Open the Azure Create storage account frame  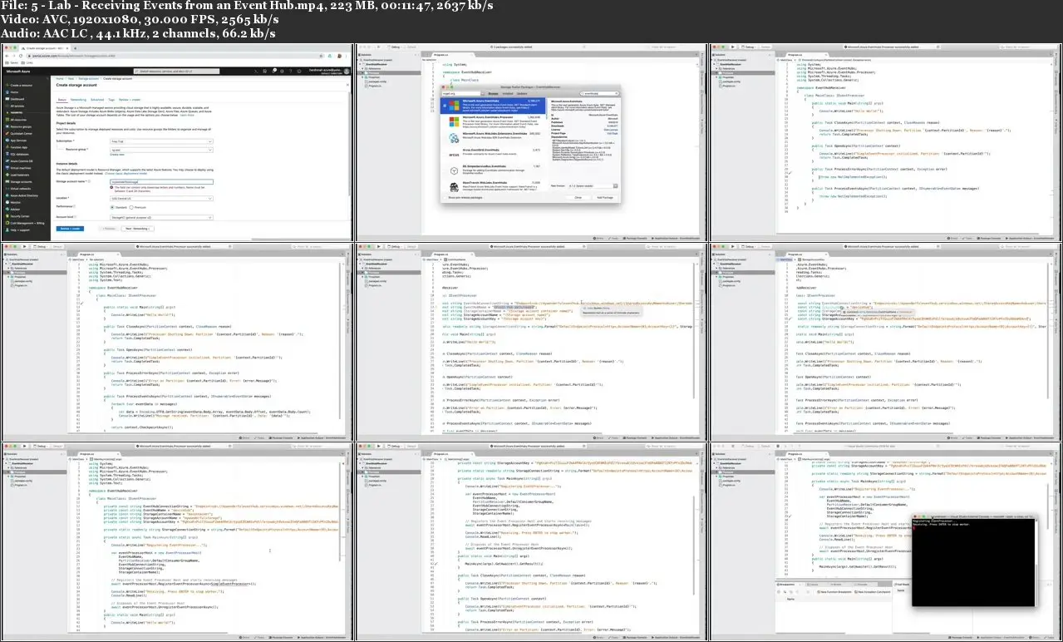pos(177,142)
